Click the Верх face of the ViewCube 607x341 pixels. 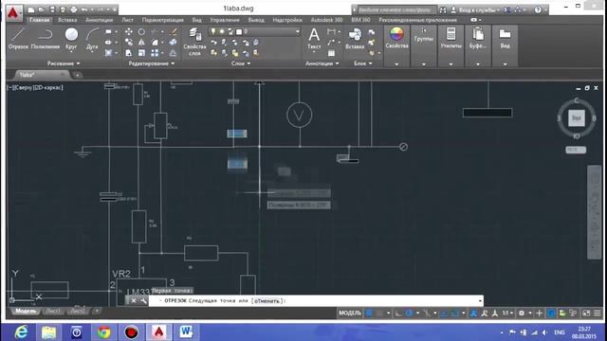[577, 117]
